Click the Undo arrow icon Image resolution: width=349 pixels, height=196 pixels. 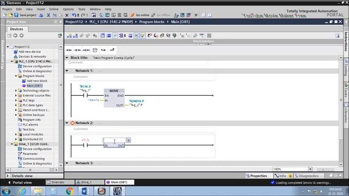click(74, 15)
